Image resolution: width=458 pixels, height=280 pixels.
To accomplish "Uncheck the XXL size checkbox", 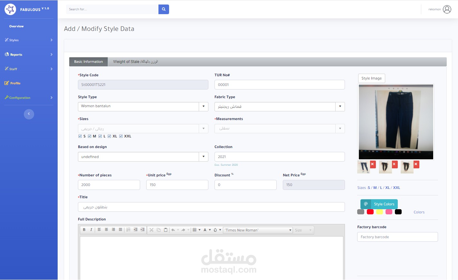I will (121, 136).
